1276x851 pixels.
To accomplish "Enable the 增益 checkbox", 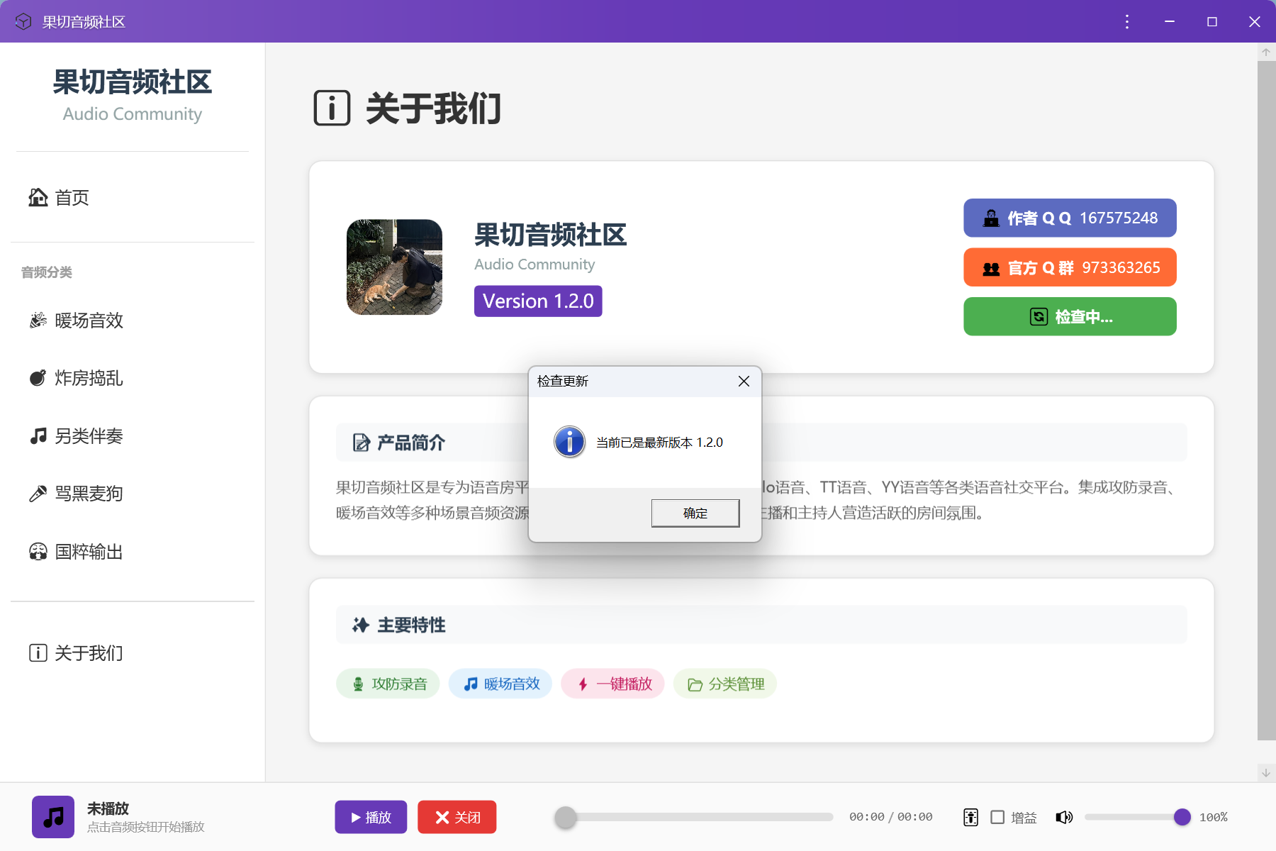I will (x=998, y=817).
